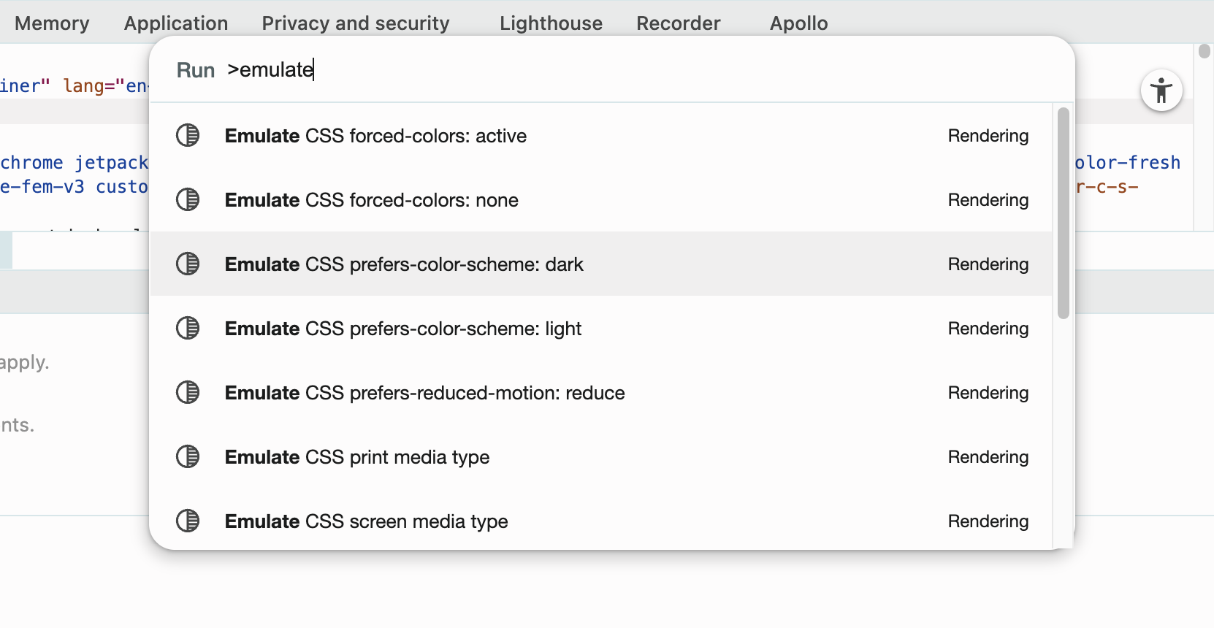Viewport: 1214px width, 628px height.
Task: Run Emulate CSS forced-colors: active
Action: pyautogui.click(x=375, y=136)
